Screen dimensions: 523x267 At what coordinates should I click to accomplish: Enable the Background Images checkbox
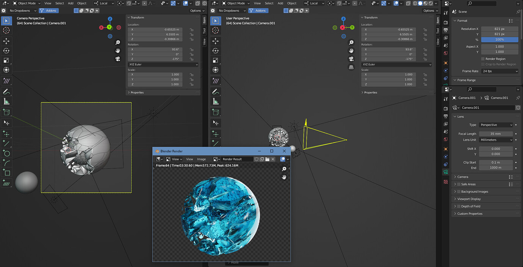point(459,192)
